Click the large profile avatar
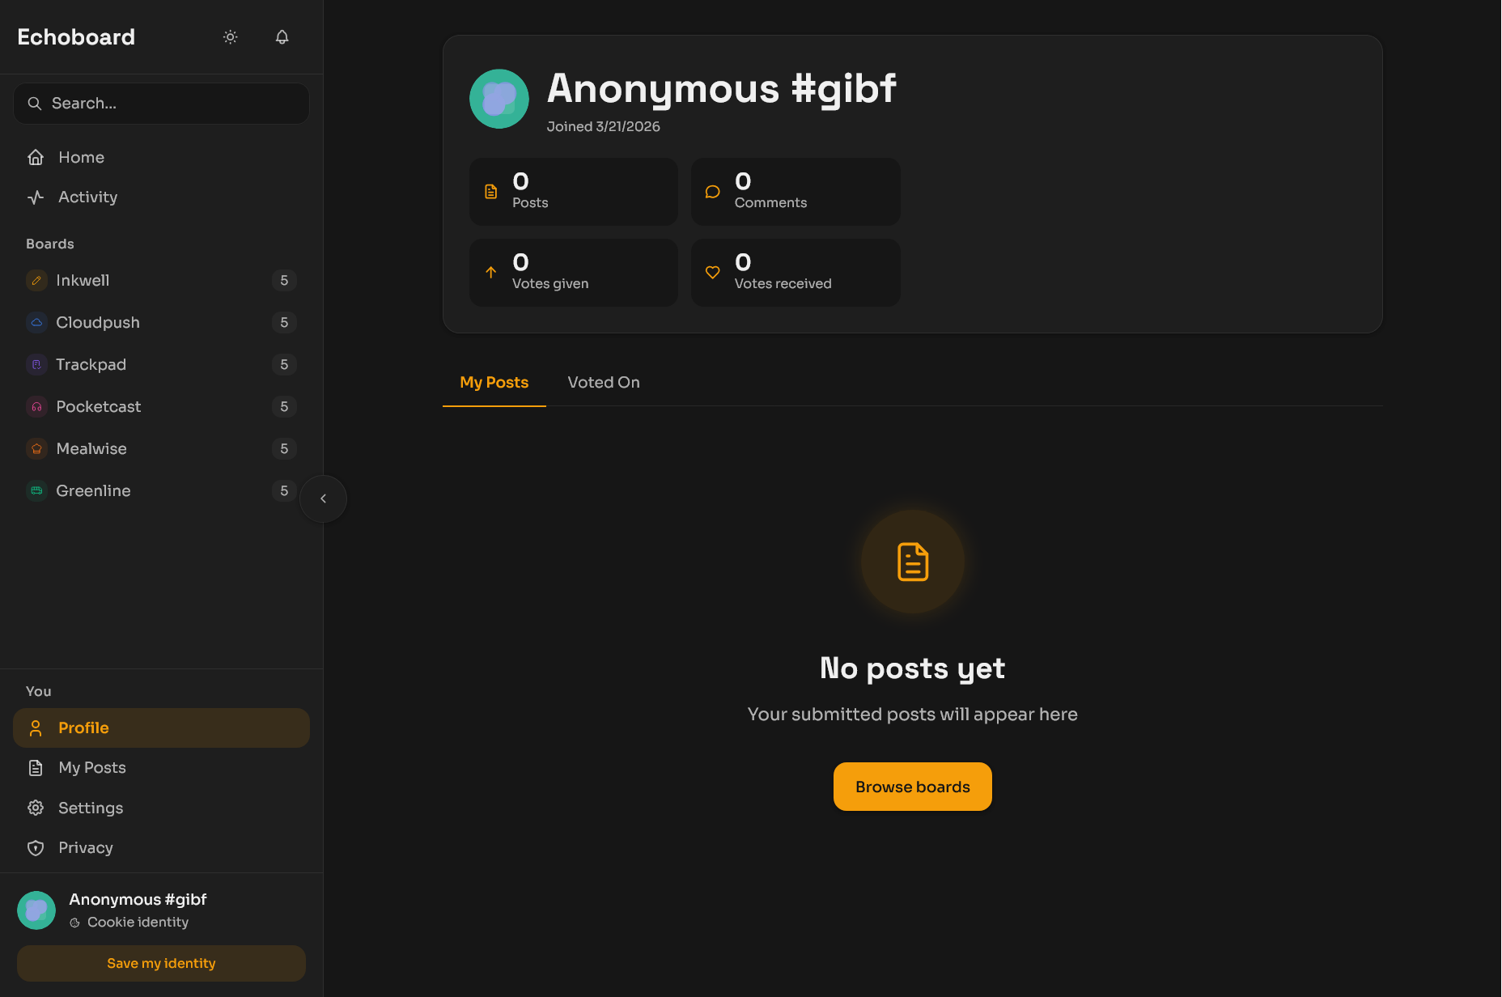The height and width of the screenshot is (997, 1502). point(499,99)
